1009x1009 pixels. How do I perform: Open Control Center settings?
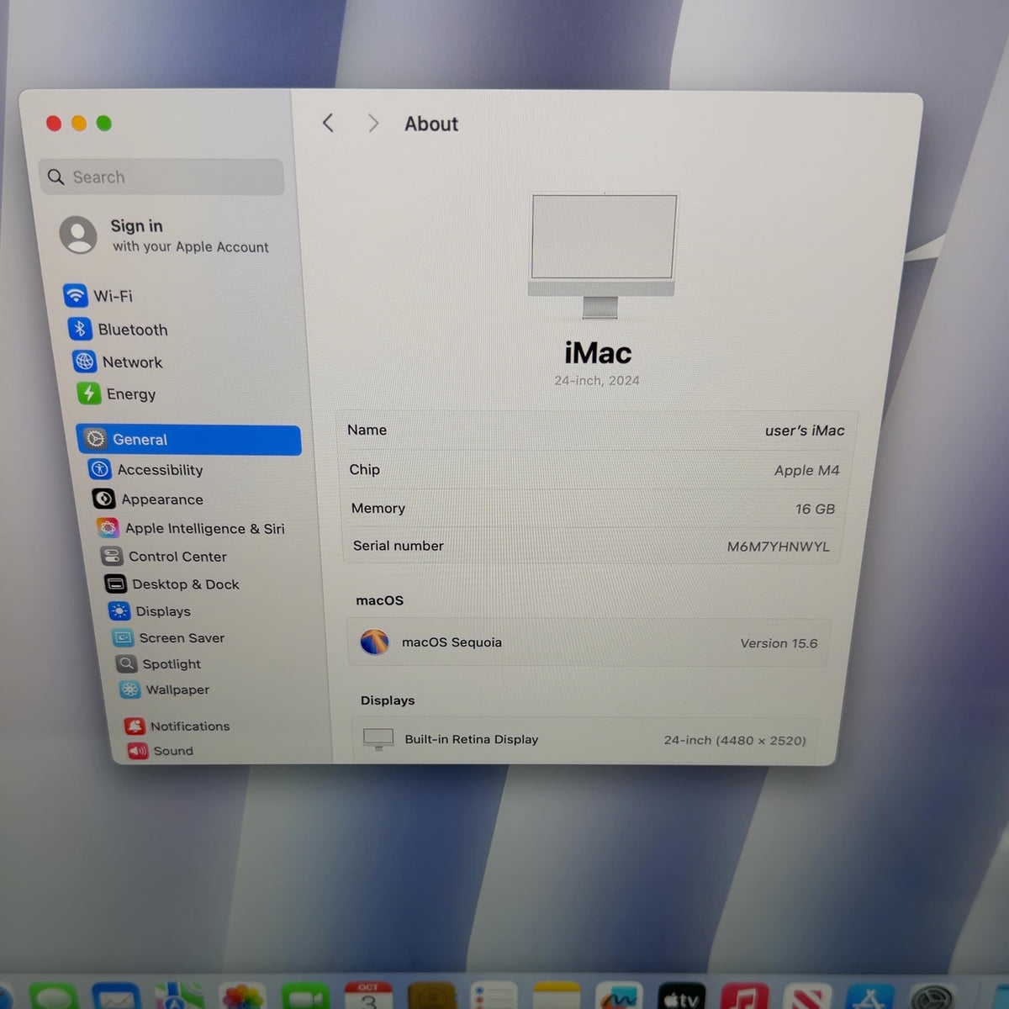point(164,557)
